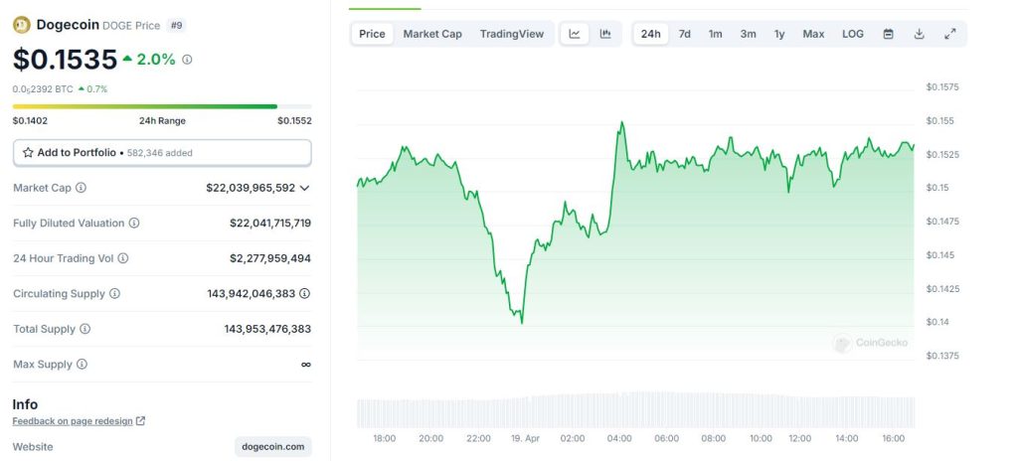The width and height of the screenshot is (1018, 461).
Task: Click the info icon beside Circulating Supply label
Action: tap(114, 294)
